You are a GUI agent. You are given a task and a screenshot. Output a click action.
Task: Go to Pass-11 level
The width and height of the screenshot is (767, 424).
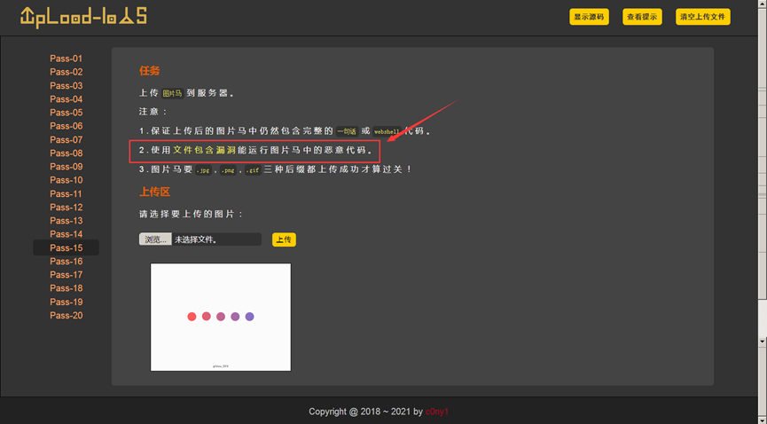[66, 194]
